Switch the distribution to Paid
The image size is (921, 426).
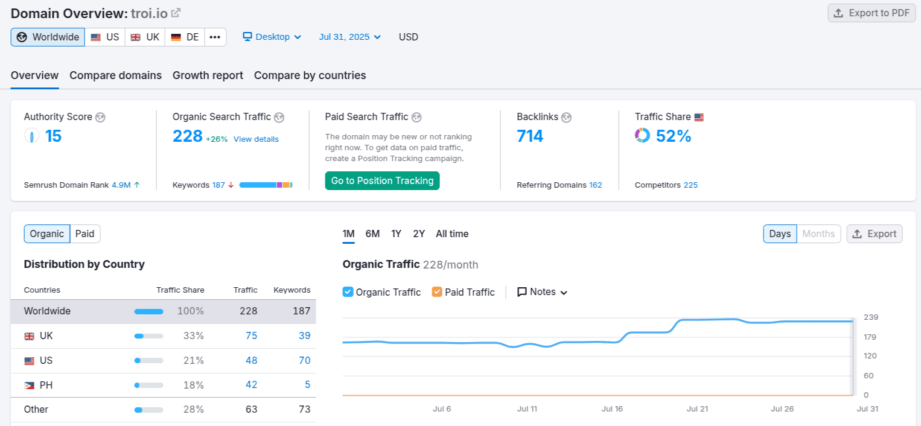click(85, 234)
